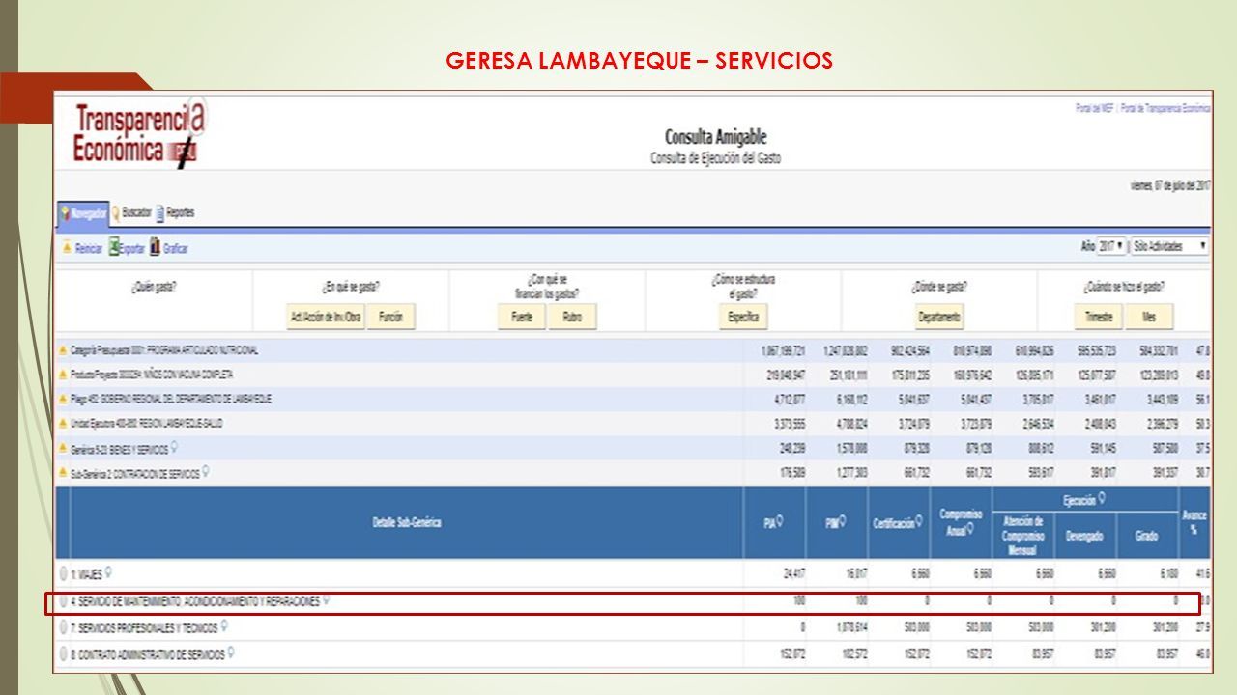This screenshot has height=695, width=1237.
Task: Click bulb icon after Sub-Genérica Contratación de Servicios
Action: 207,473
